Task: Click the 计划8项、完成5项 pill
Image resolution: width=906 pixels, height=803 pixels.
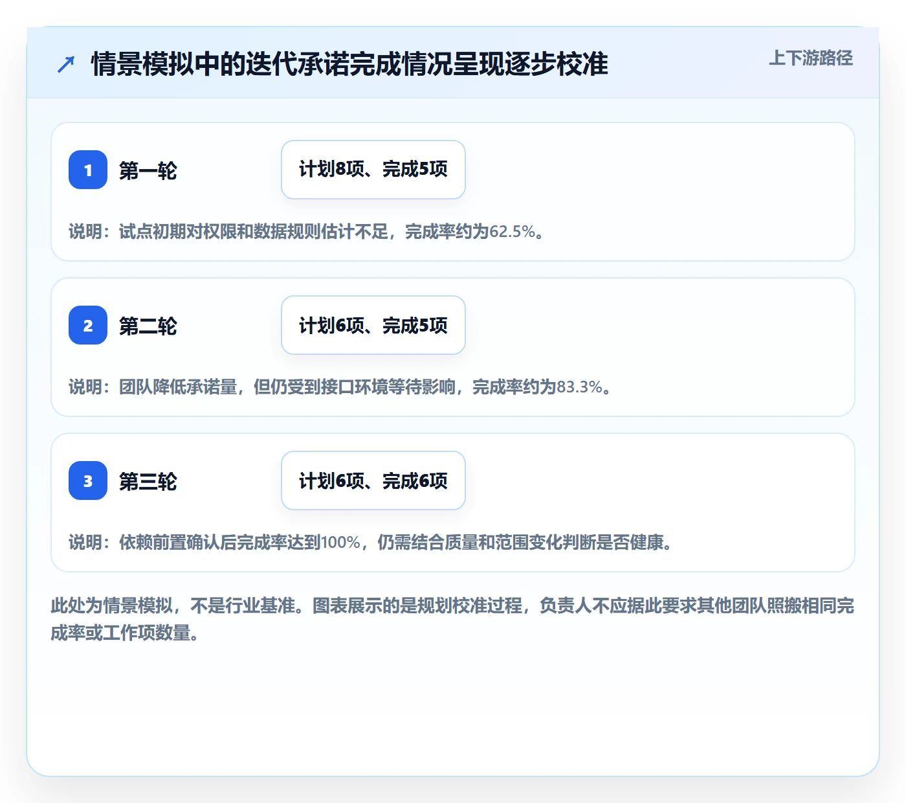Action: (373, 170)
